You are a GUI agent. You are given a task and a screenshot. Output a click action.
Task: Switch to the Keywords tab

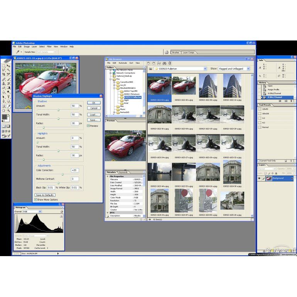[123, 172]
